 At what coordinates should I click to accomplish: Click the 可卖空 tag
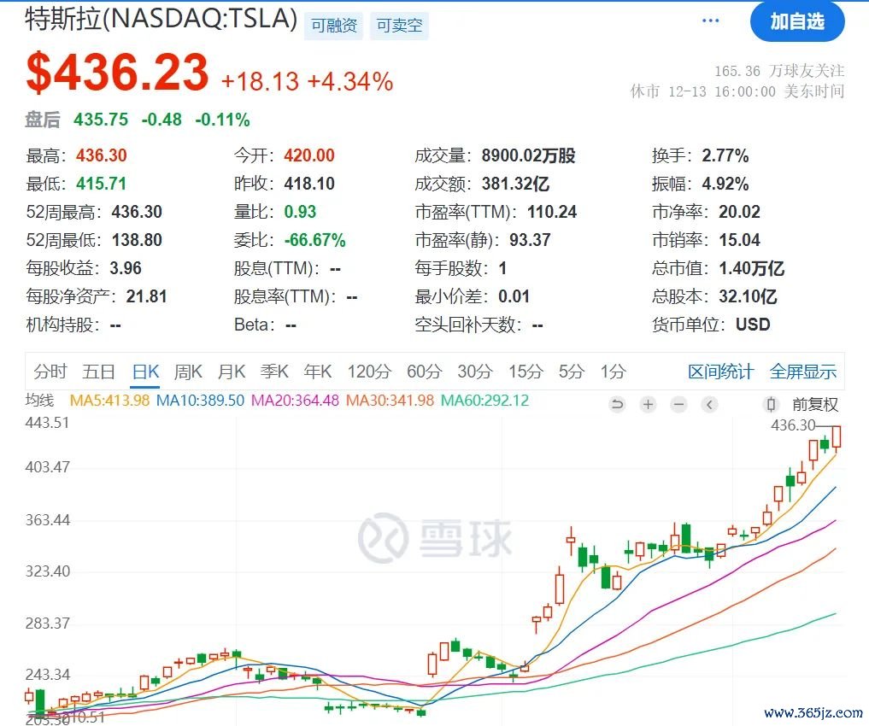(399, 26)
